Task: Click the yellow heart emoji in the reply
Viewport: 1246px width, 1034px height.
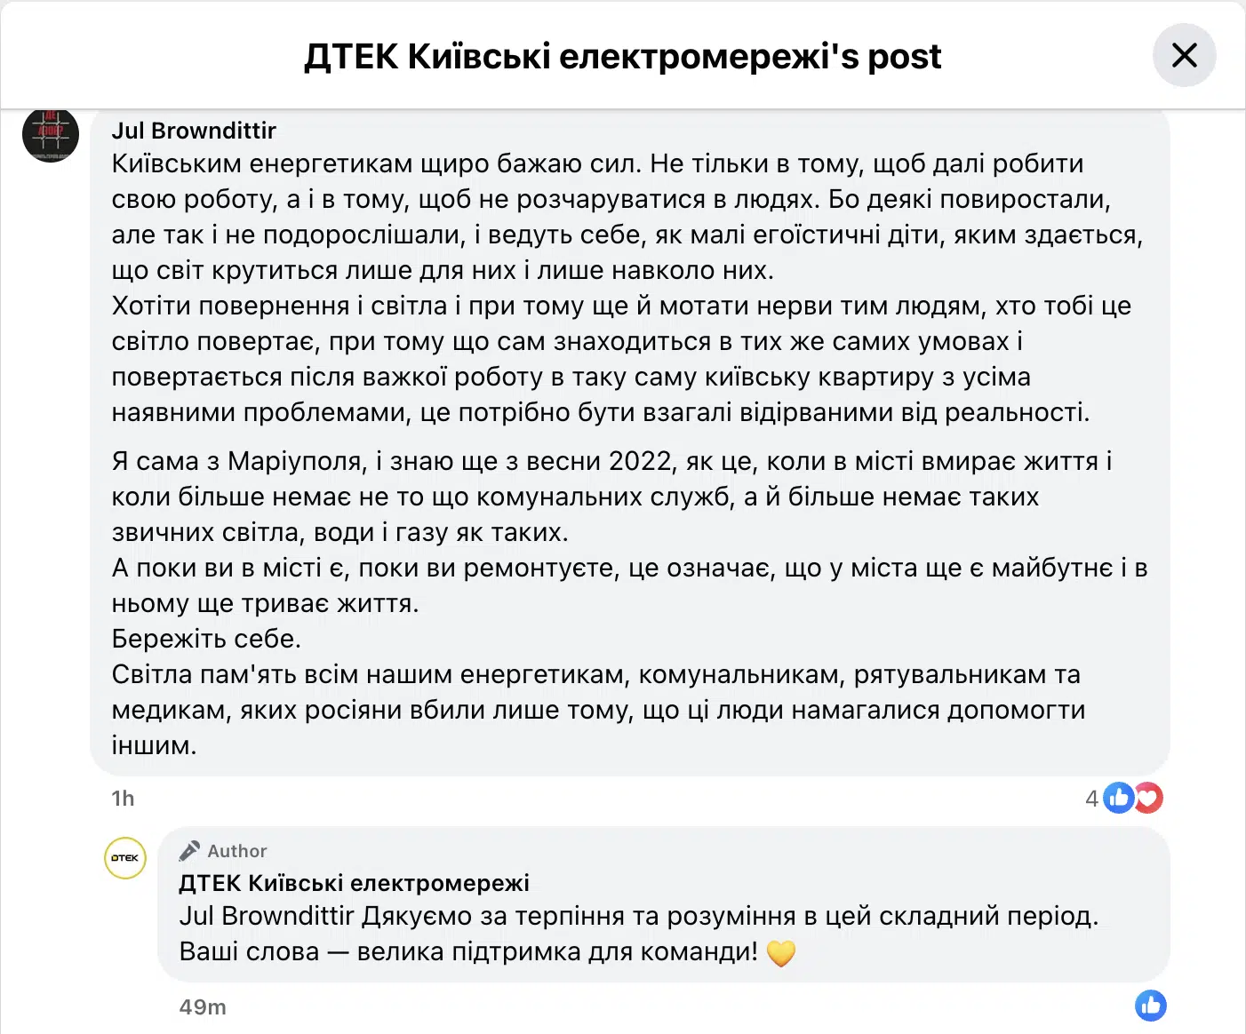Action: click(x=780, y=953)
